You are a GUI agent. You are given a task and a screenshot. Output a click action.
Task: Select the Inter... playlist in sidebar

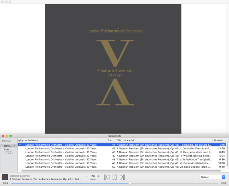click(x=8, y=149)
